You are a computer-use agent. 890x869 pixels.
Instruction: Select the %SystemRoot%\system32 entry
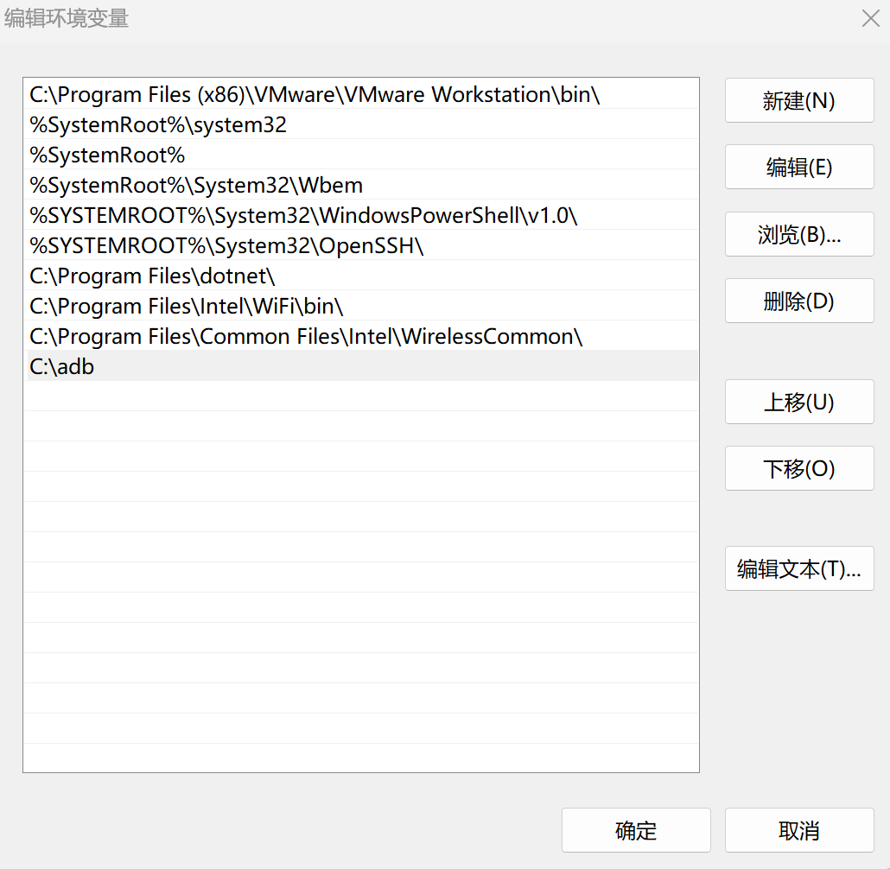(361, 124)
